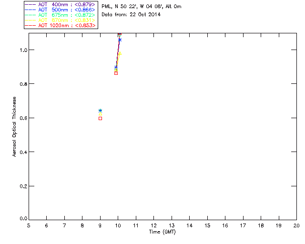Click the red dashed line sample in legend

30,25
